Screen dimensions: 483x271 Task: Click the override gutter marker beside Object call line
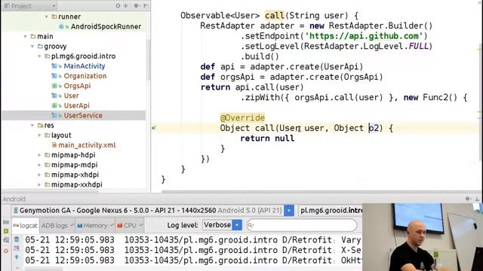coord(153,128)
